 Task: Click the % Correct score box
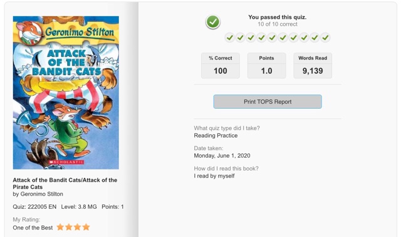[x=221, y=66]
